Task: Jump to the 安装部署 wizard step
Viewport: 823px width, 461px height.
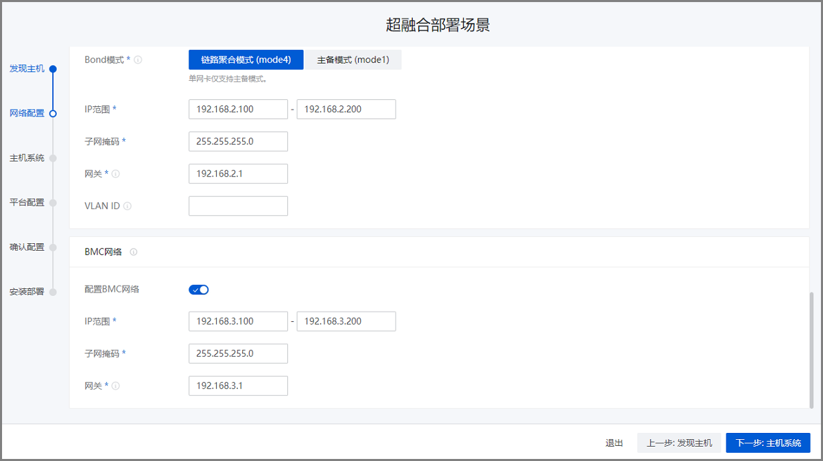Action: click(27, 292)
